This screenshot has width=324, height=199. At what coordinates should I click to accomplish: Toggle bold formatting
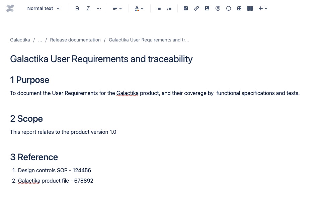[77, 8]
